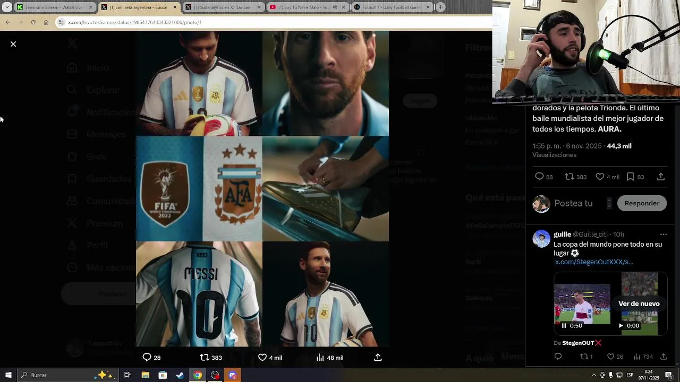This screenshot has width=680, height=382.
Task: Open Chrome from the taskbar
Action: pos(198,375)
